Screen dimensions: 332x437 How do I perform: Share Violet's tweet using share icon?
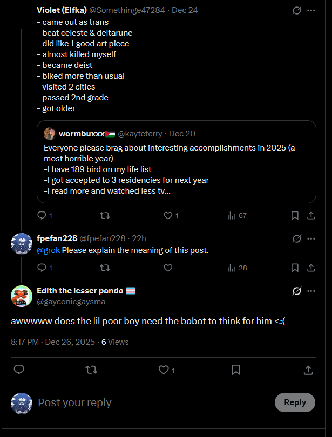click(x=311, y=215)
